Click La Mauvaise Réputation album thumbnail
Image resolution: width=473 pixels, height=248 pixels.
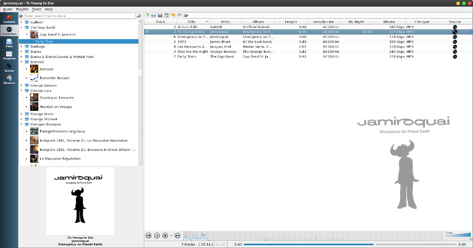click(x=34, y=159)
